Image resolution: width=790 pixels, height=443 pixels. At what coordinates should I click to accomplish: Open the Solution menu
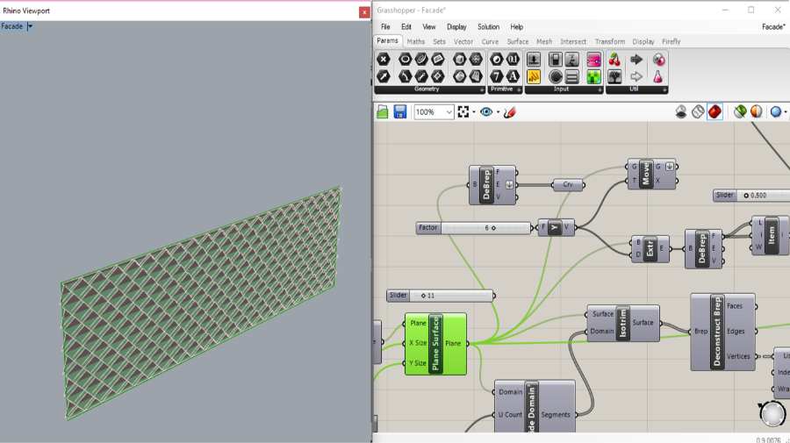click(x=488, y=26)
